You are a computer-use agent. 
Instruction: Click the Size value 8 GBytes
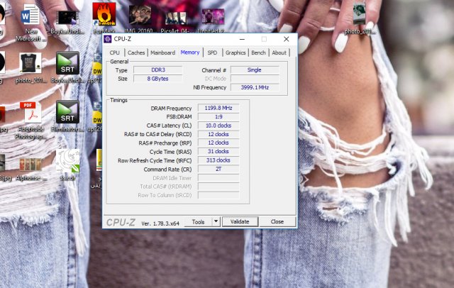point(158,79)
